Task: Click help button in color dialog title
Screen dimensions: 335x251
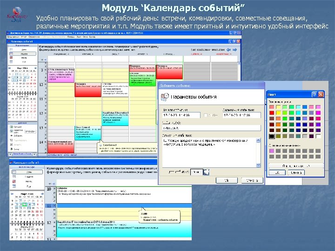Action: pyautogui.click(x=314, y=94)
